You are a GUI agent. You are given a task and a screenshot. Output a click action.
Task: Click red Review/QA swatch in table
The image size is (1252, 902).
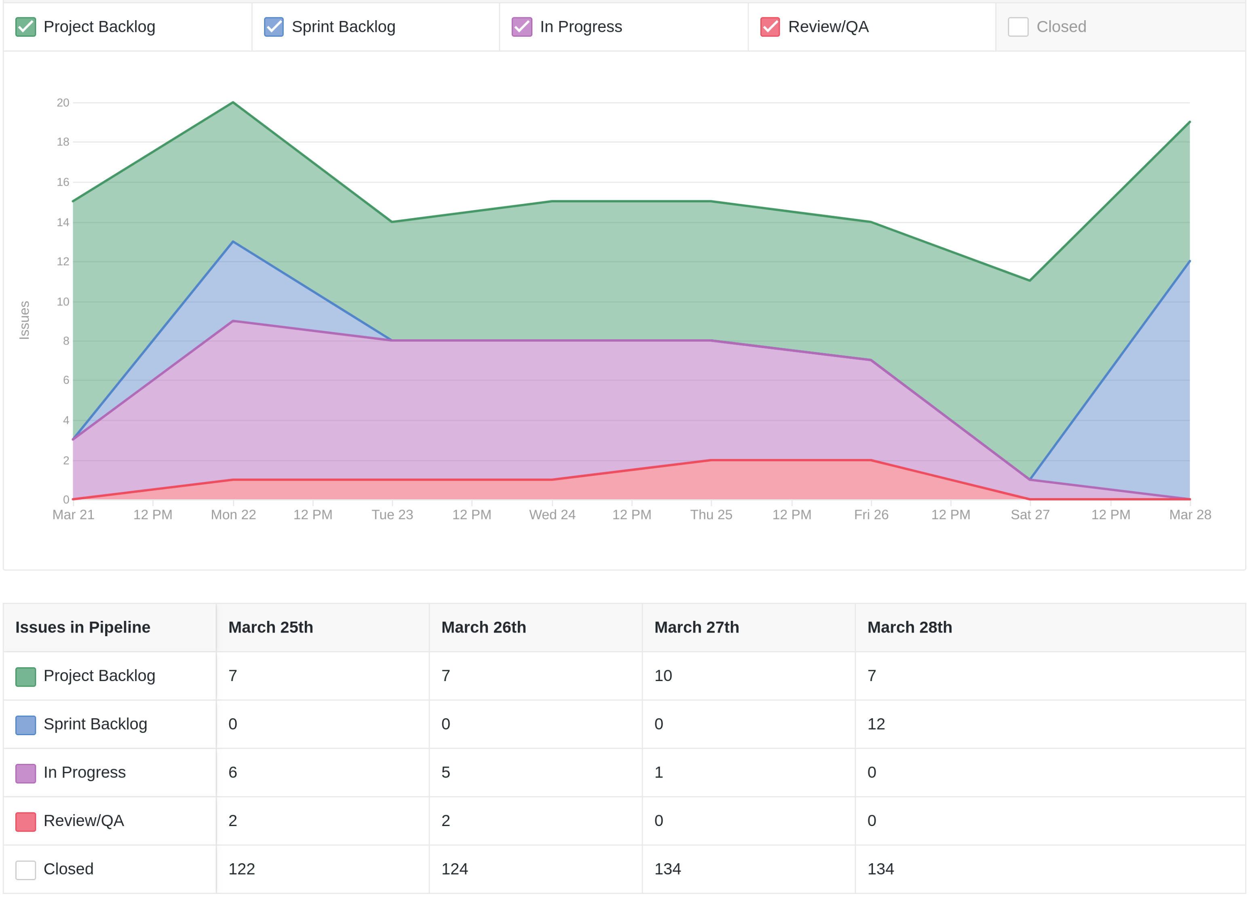coord(25,822)
